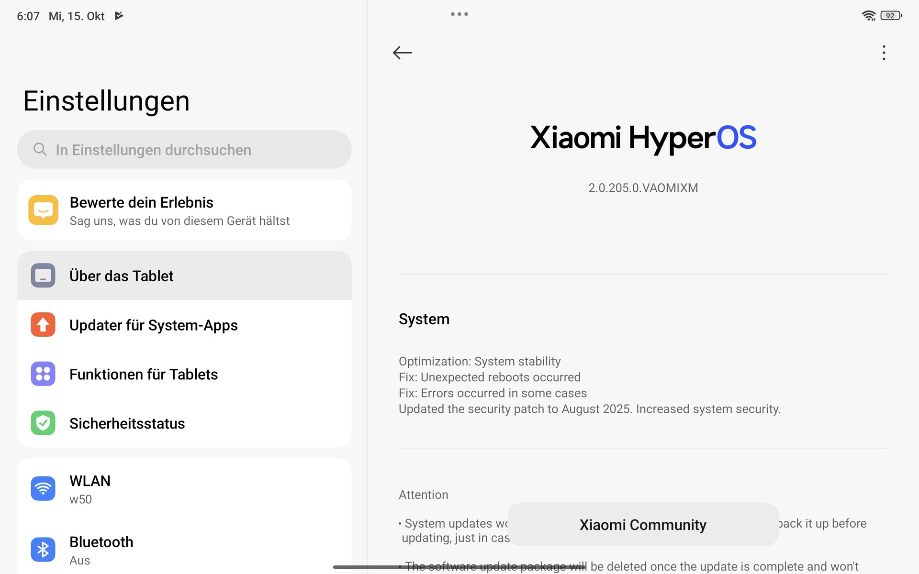Open the three-dot overflow menu
The height and width of the screenshot is (574, 919).
coord(884,53)
